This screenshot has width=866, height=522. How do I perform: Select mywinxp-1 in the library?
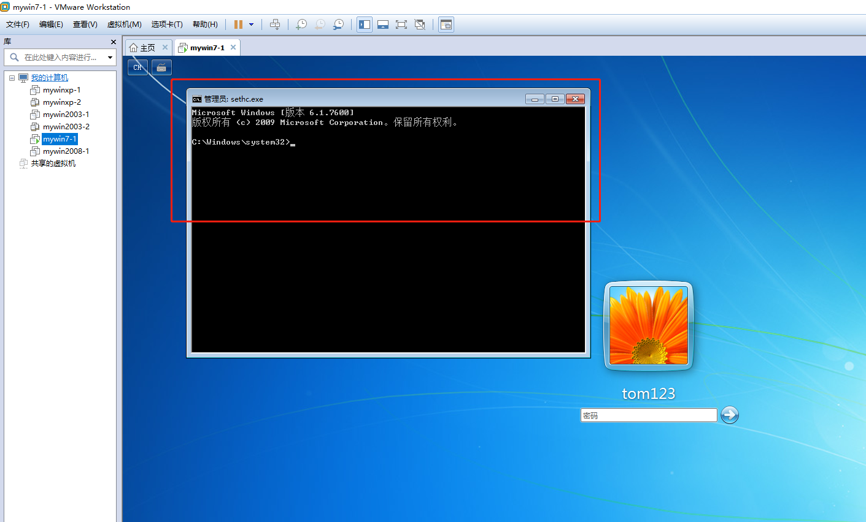(61, 90)
